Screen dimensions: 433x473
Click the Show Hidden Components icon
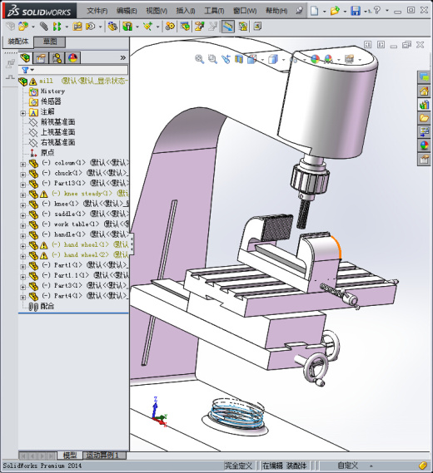coord(112,27)
